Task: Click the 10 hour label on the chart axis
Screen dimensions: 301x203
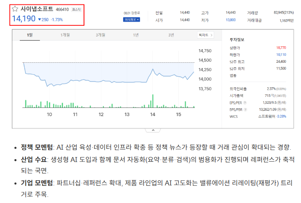Action: [49, 114]
